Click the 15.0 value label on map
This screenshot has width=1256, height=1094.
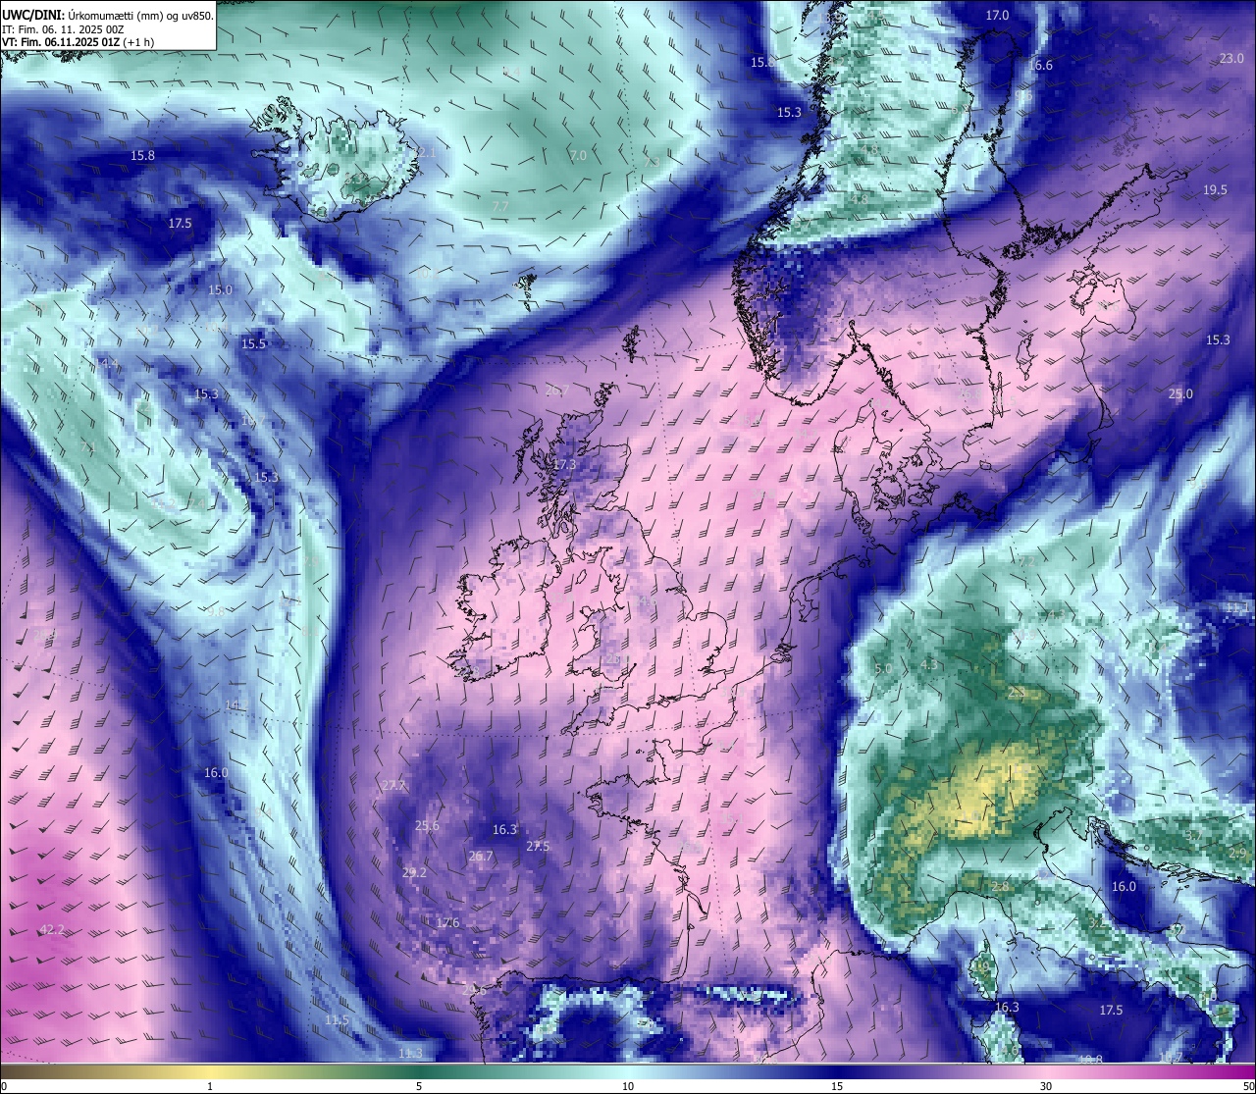pos(220,290)
